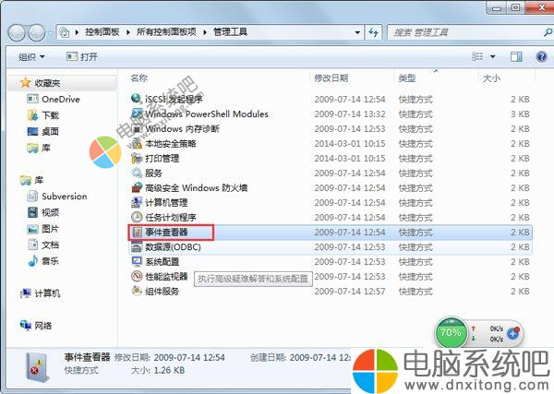Image resolution: width=554 pixels, height=394 pixels.
Task: Select the 性能监视器 file name
Action: pos(166,277)
